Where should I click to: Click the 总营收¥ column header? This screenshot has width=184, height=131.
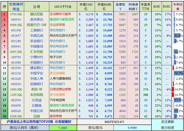[x=120, y=7]
